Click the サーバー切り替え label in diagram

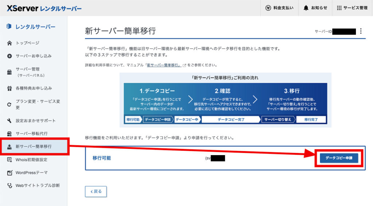coord(278,120)
